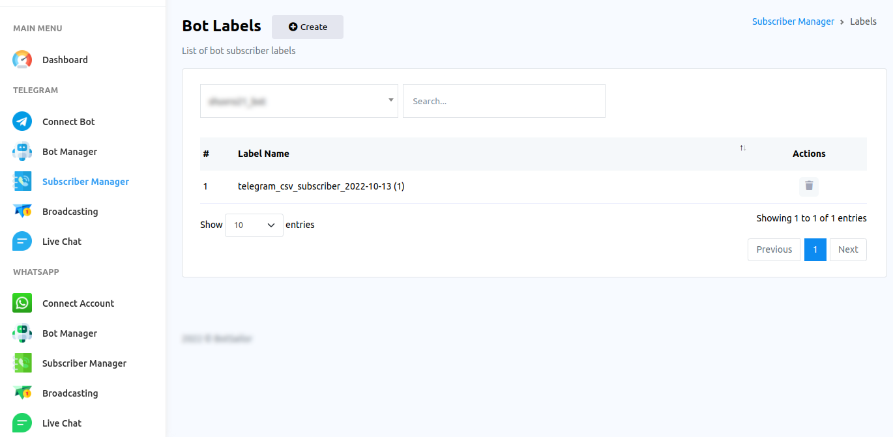893x437 pixels.
Task: Go to page 1 in pagination
Action: tap(815, 249)
